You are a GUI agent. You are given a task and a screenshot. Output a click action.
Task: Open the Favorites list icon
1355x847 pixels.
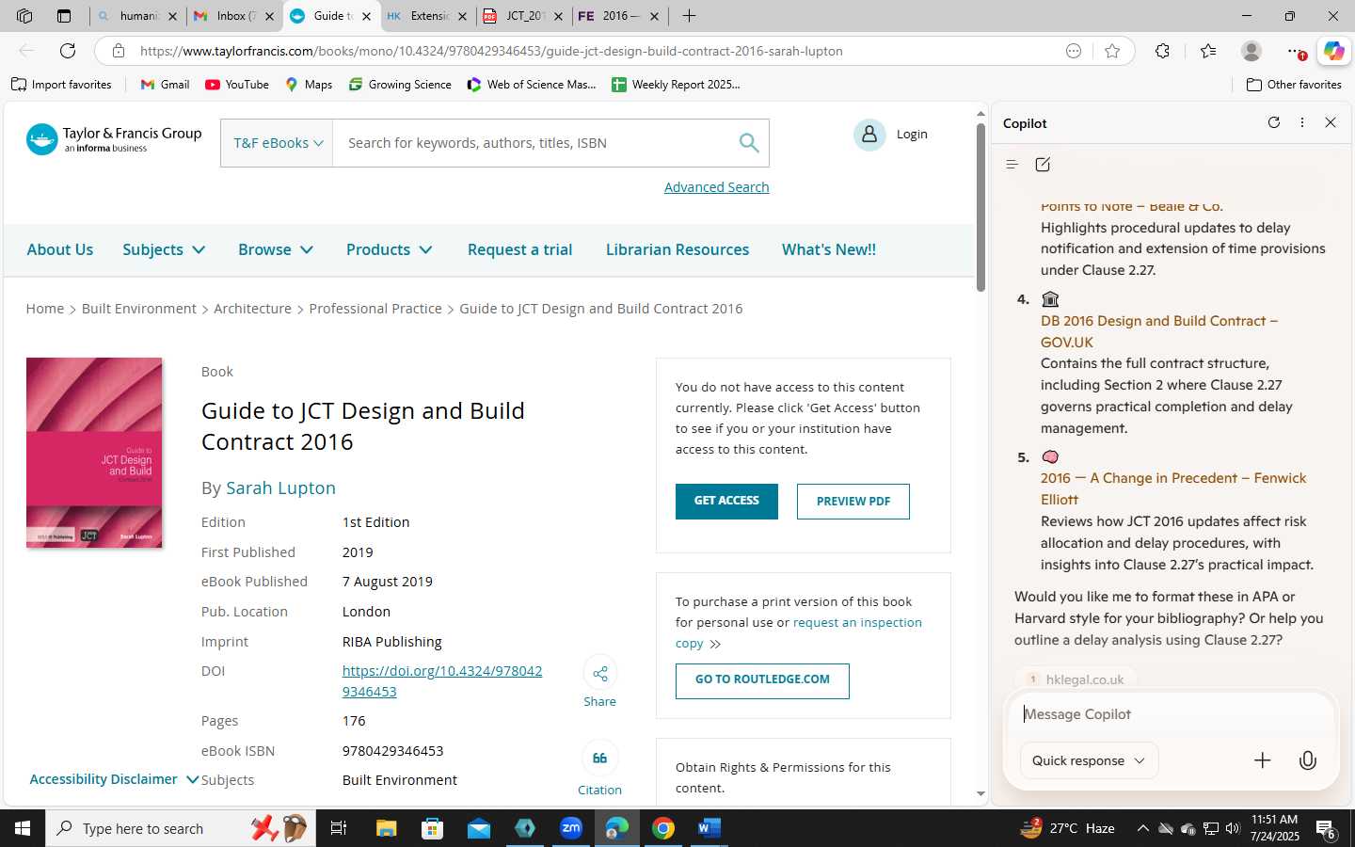pos(1208,51)
